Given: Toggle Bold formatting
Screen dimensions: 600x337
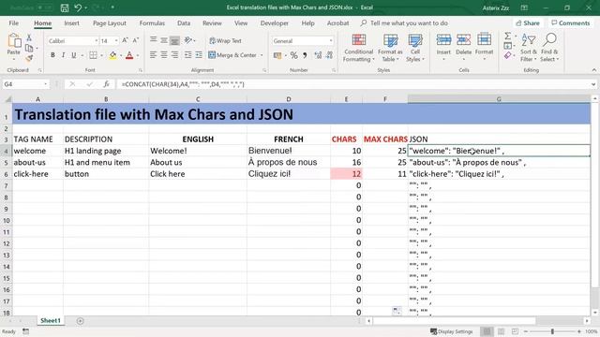Looking at the screenshot, I should click(x=52, y=55).
